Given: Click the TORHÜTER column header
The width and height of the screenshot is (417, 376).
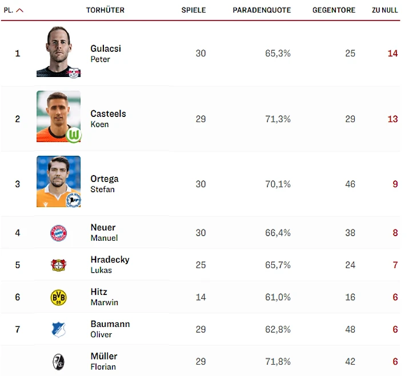Looking at the screenshot, I should click(x=105, y=10).
